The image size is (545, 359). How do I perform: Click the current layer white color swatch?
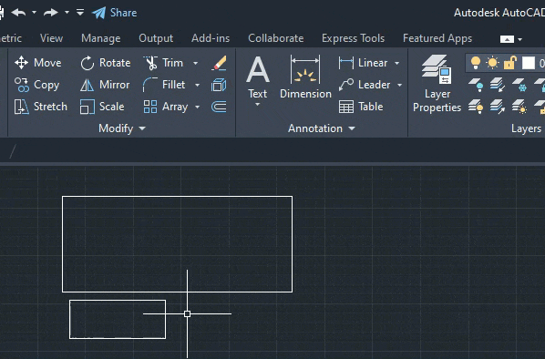coord(529,63)
